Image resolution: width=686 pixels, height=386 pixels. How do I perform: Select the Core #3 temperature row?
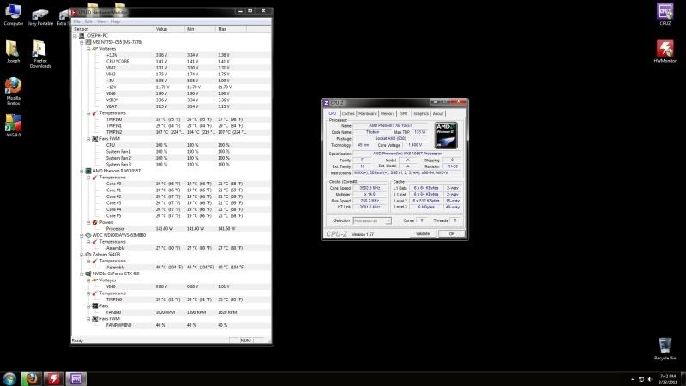pos(171,203)
